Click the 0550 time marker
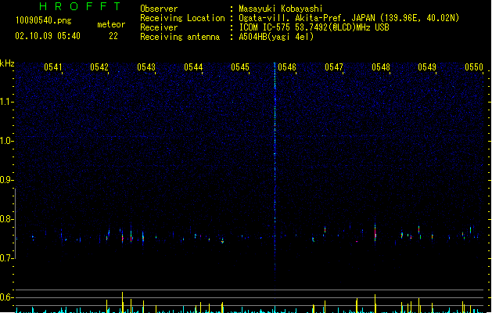The width and height of the screenshot is (492, 313). (x=474, y=67)
